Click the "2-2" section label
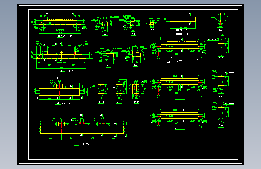The width and height of the screenshot is (261, 169). (133, 34)
